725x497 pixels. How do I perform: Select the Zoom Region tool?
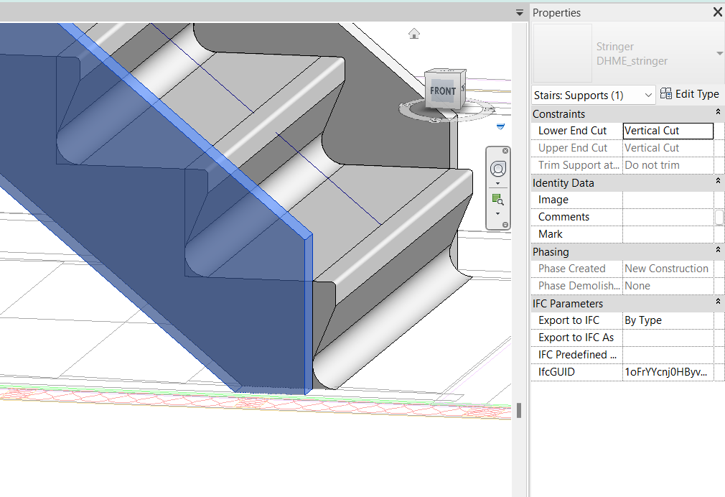pos(497,199)
